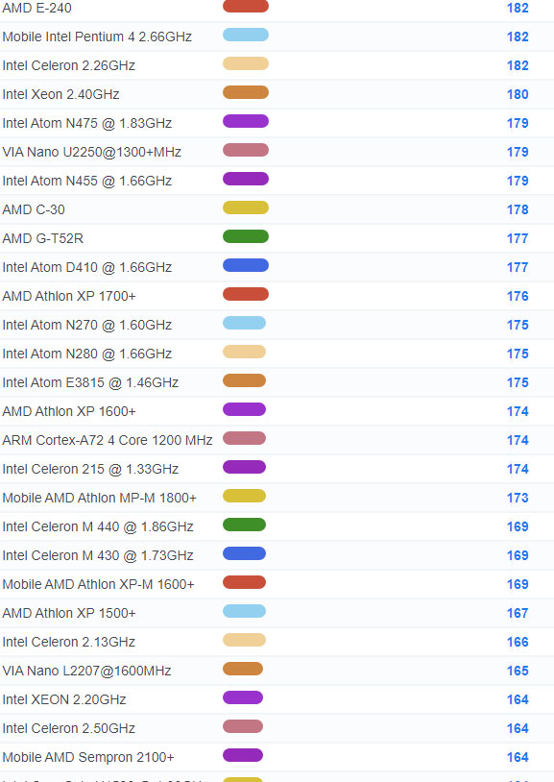Click score 169 for Intel Celeron M 430
Image resolution: width=554 pixels, height=782 pixels.
pos(518,555)
